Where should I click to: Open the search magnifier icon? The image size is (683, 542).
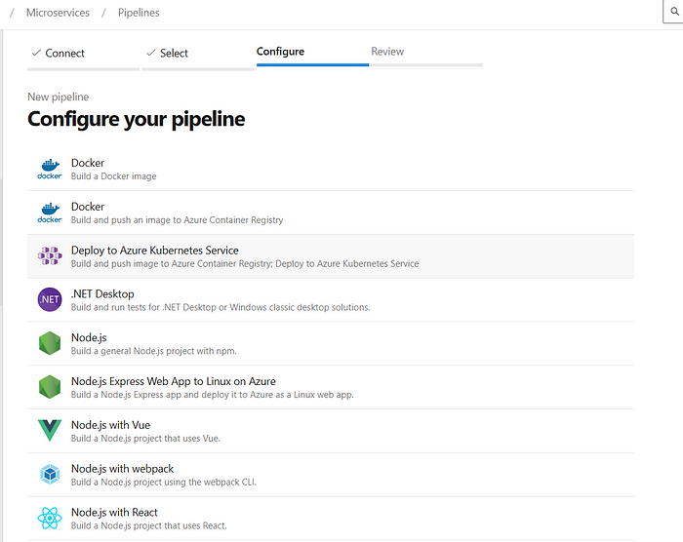point(675,12)
